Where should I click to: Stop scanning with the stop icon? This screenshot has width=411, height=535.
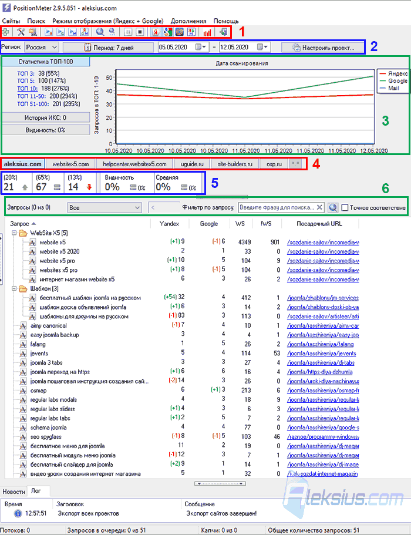tap(140, 32)
